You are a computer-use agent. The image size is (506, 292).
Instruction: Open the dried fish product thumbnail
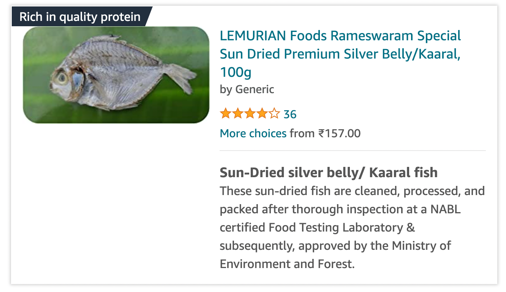click(x=116, y=75)
